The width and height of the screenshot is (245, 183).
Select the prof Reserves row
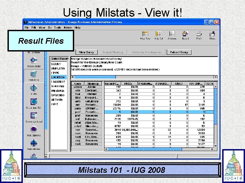[x=86, y=116]
